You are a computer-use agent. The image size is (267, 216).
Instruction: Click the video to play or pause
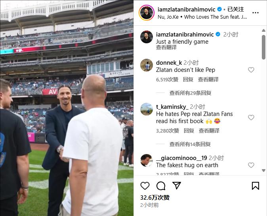point(67,108)
